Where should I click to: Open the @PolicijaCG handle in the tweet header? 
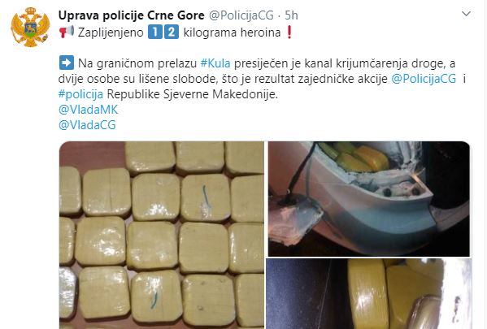point(241,15)
